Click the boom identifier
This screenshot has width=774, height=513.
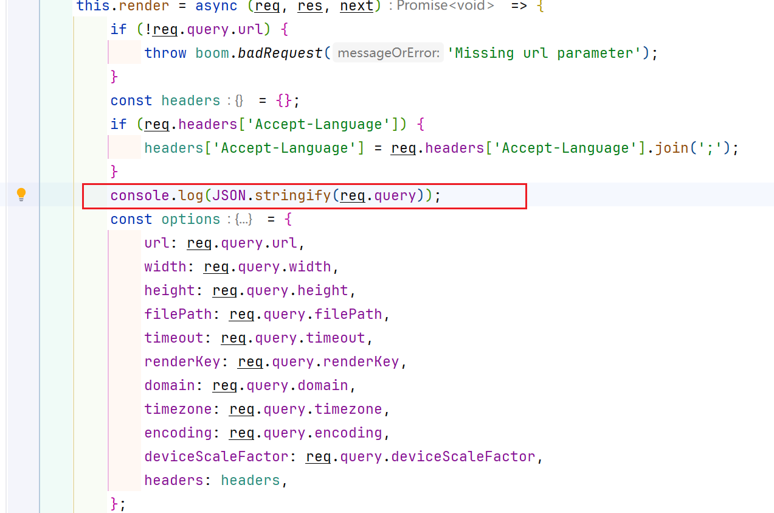212,53
